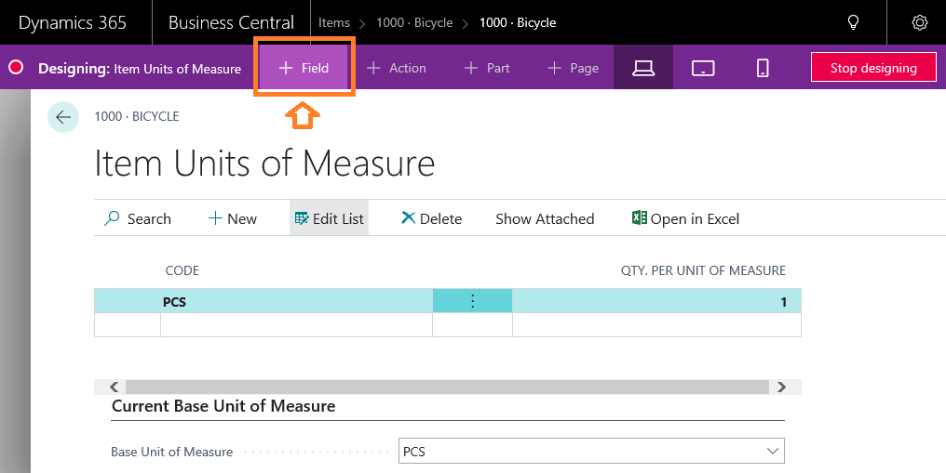Screen dimensions: 946x473
Task: Toggle Edit List mode
Action: [x=329, y=218]
